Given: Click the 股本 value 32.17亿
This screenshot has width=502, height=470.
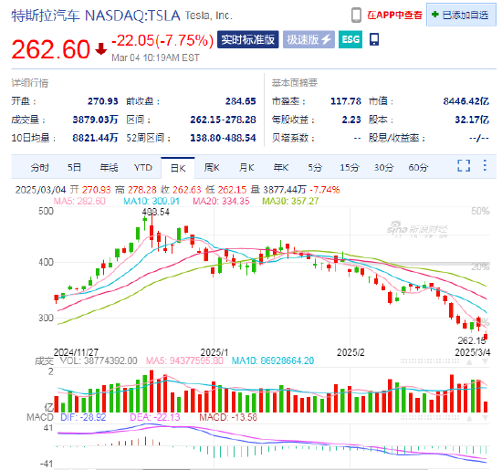Looking at the screenshot, I should click(472, 120).
